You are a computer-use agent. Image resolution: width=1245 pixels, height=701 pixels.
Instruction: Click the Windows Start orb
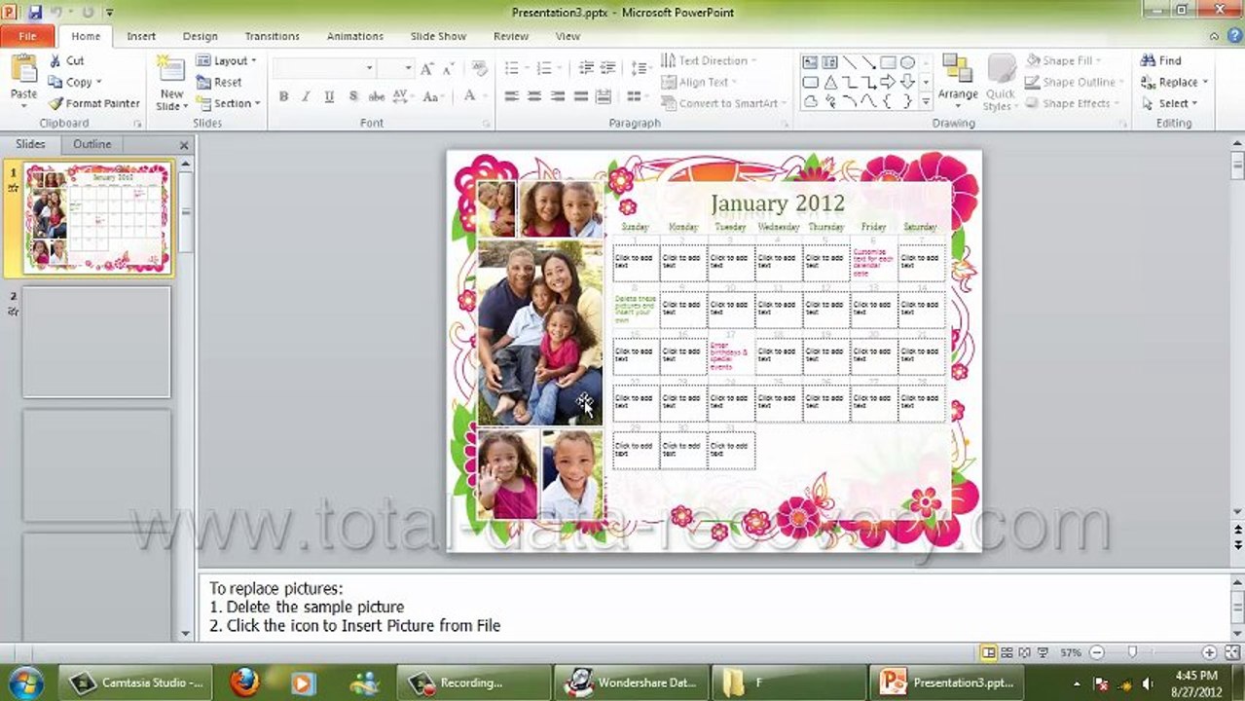[25, 682]
